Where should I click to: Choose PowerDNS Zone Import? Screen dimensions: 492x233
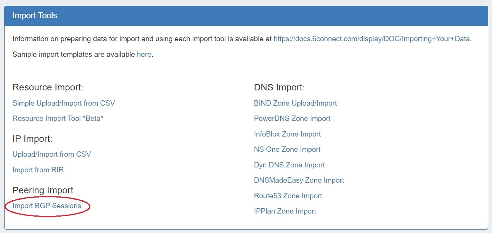pyautogui.click(x=292, y=118)
